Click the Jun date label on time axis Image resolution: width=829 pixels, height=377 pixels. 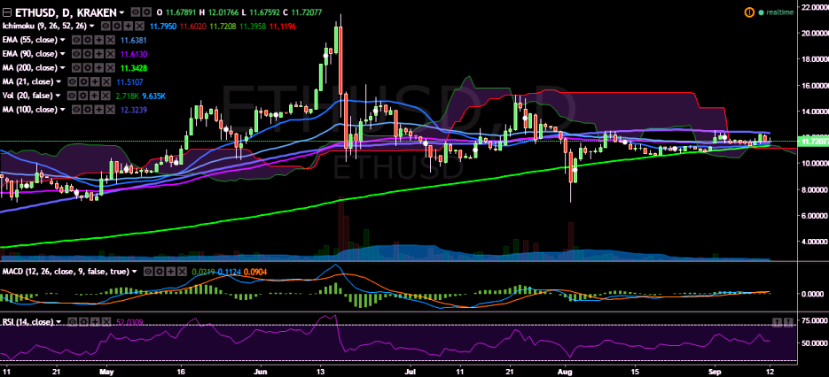[x=260, y=370]
